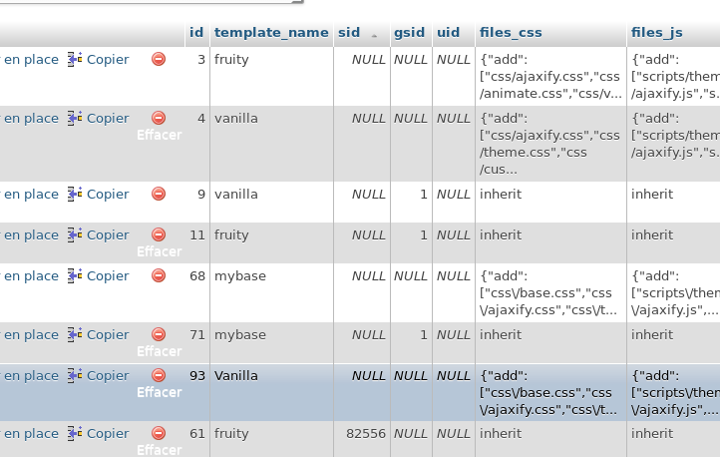
Task: Select the files_css cell of row id 68
Action: pos(550,292)
